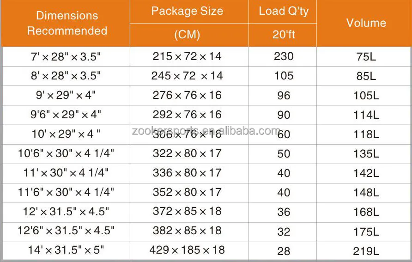This screenshot has height=262, width=412.
Task: Click the 10'6" × 30" × 4 1/4" cell
Action: coord(66,154)
